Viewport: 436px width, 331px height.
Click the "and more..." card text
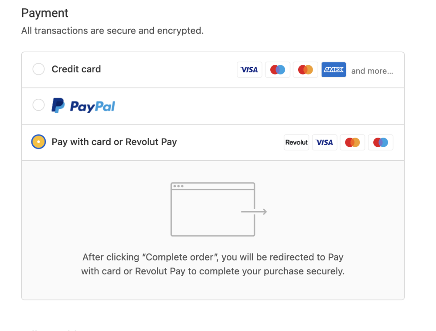click(x=372, y=71)
